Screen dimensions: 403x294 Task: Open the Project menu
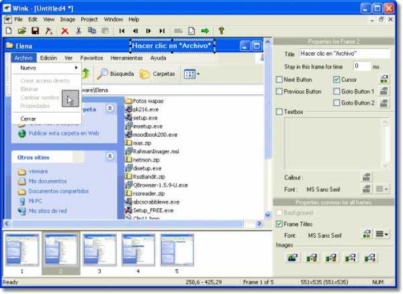89,20
